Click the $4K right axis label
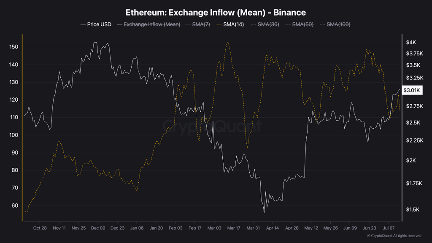The image size is (432, 243). [411, 43]
